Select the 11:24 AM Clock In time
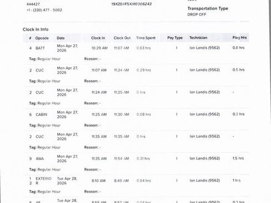271x203 pixels. tap(99, 92)
